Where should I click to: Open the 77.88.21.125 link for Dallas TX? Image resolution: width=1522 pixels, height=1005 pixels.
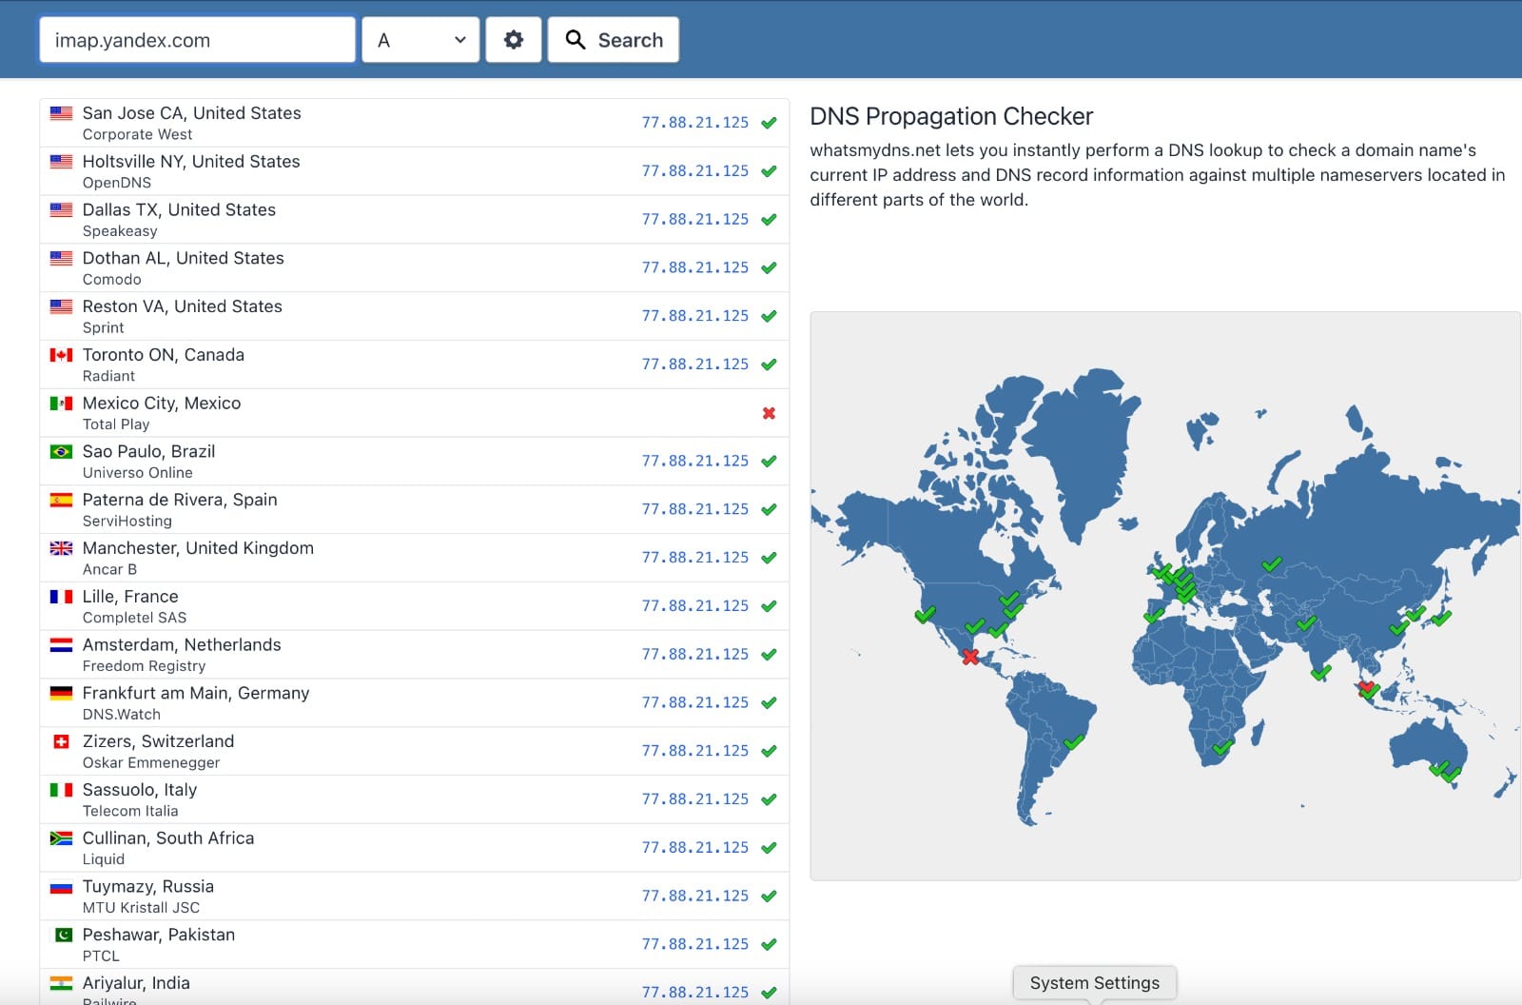click(694, 219)
